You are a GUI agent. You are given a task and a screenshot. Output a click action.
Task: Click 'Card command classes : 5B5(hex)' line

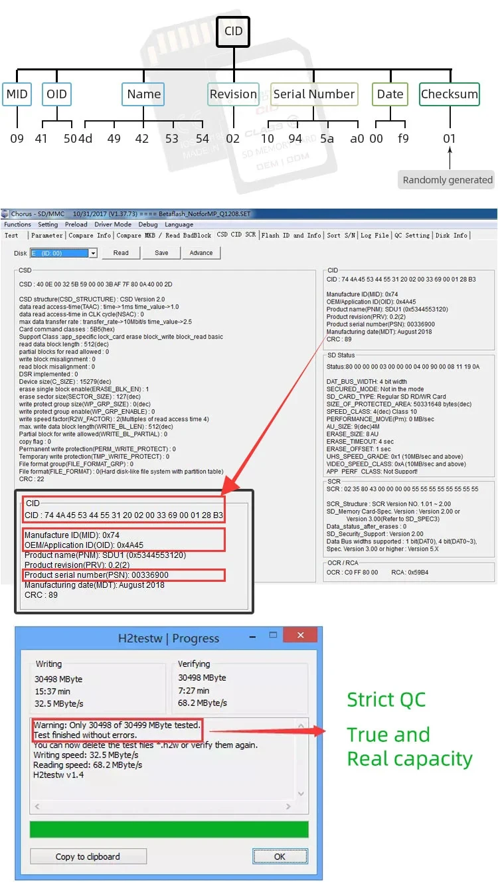click(x=67, y=328)
